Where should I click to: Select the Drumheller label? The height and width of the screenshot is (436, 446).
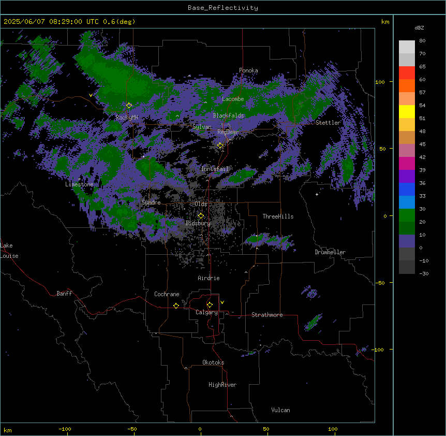click(x=330, y=252)
